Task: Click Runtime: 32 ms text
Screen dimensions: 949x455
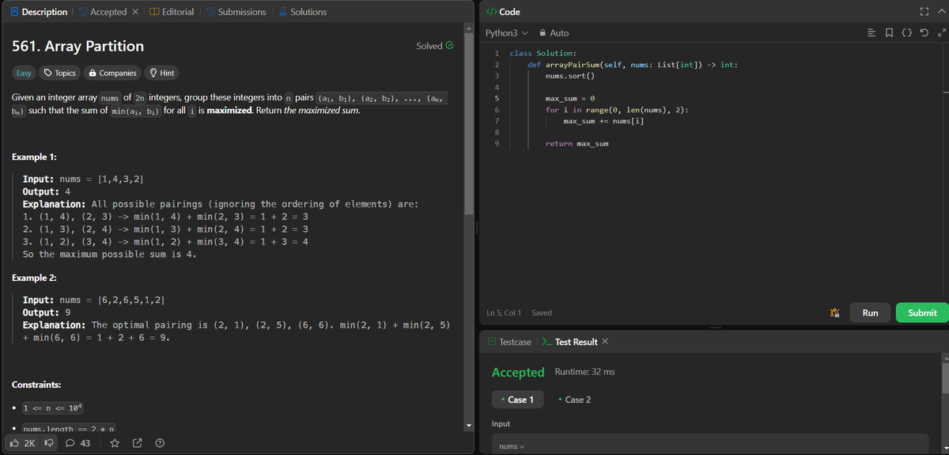Action: tap(585, 372)
